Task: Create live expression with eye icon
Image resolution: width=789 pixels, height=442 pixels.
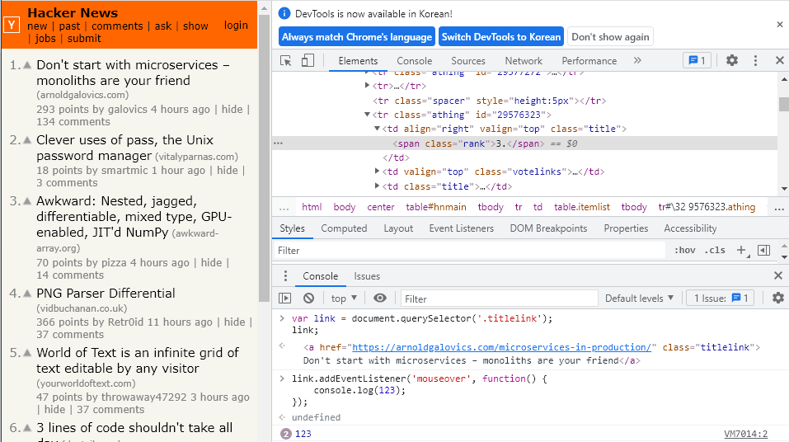Action: pyautogui.click(x=380, y=298)
